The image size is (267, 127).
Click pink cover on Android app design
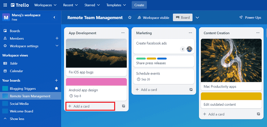[x=96, y=82]
